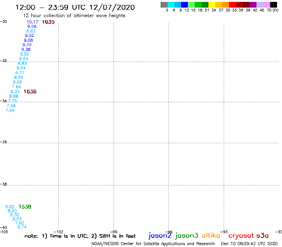The width and height of the screenshot is (282, 247).
Task: Click the pink swatch in the color scale
Action: coord(266,5)
